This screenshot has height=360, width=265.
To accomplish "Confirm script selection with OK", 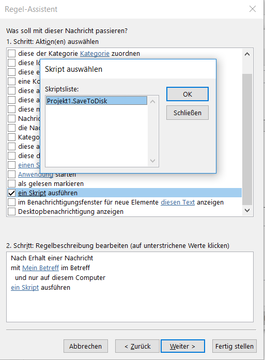I will point(188,94).
